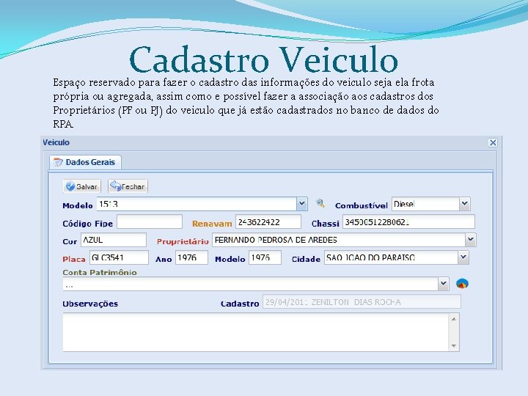
Task: Click the colorful icon beside Conta Patrimônio
Action: tap(462, 284)
